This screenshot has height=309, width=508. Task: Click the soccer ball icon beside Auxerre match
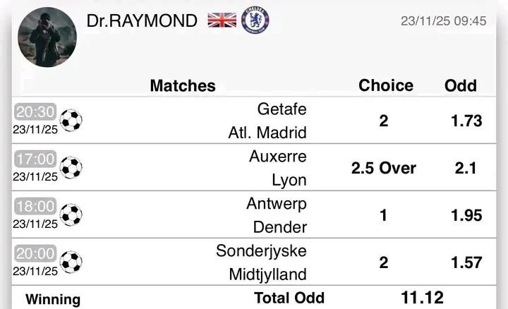point(71,168)
